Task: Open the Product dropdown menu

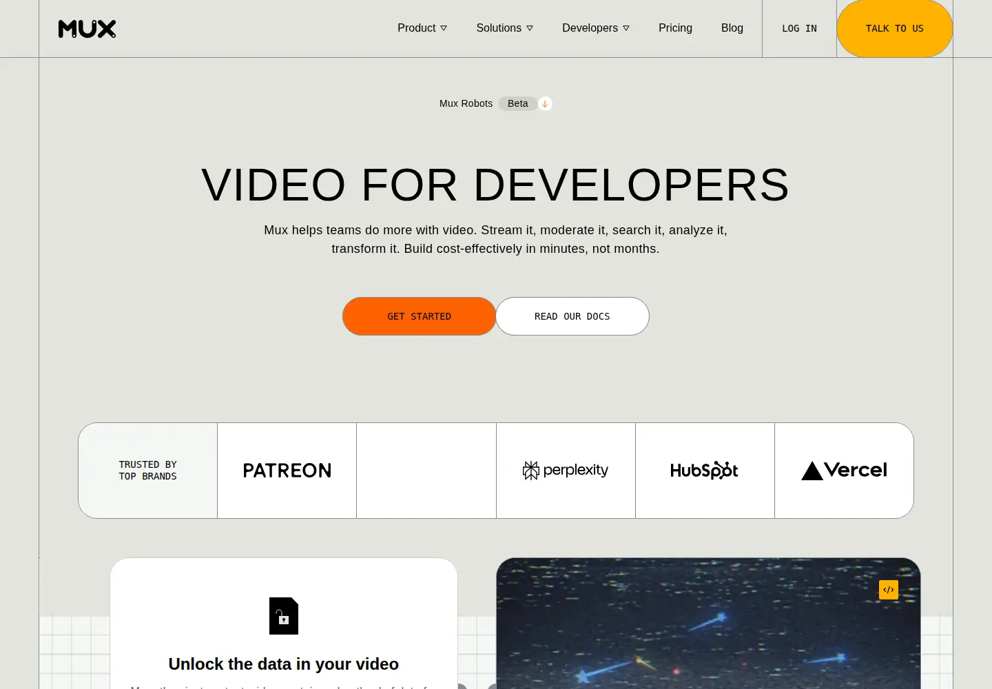Action: point(422,28)
